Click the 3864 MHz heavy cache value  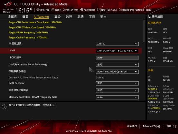167,109
